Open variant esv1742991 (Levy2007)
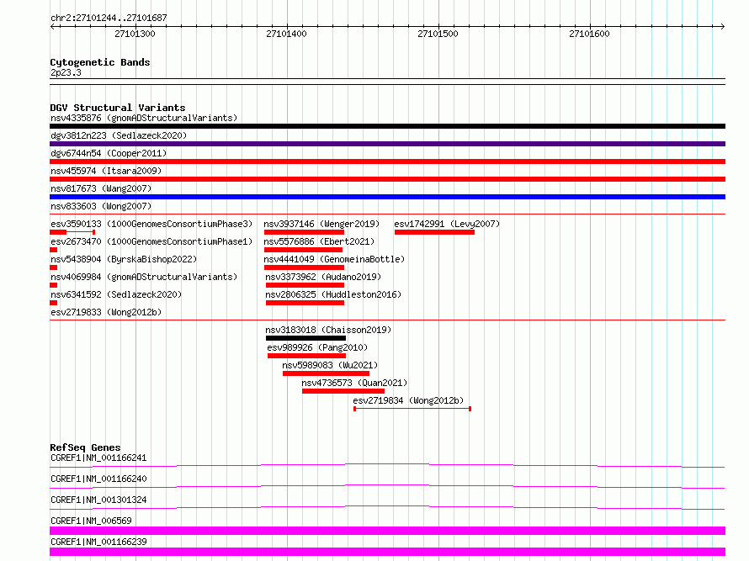Viewport: 749px width, 561px height. [x=447, y=224]
